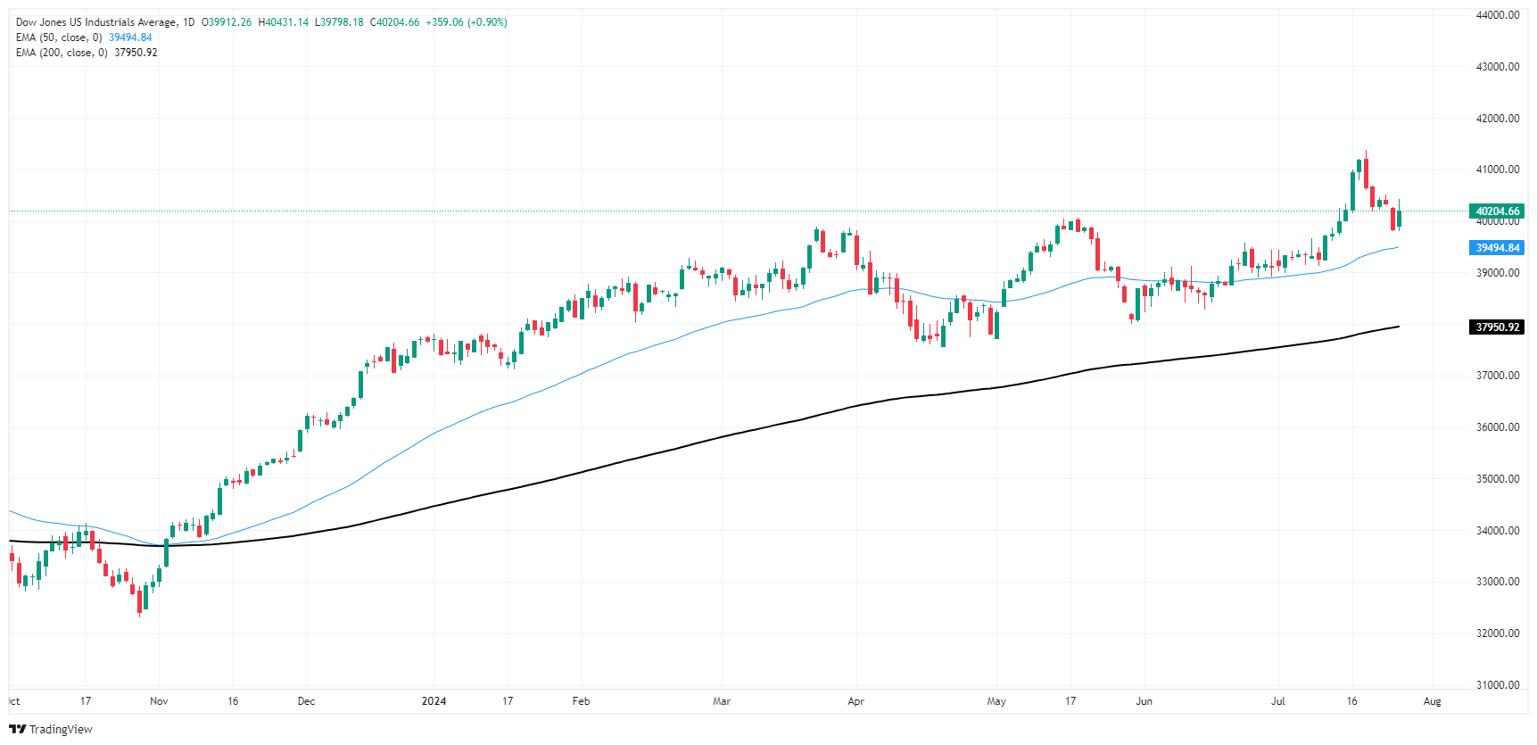Select the 2024 label on time axis
This screenshot has width=1537, height=745.
click(x=434, y=701)
